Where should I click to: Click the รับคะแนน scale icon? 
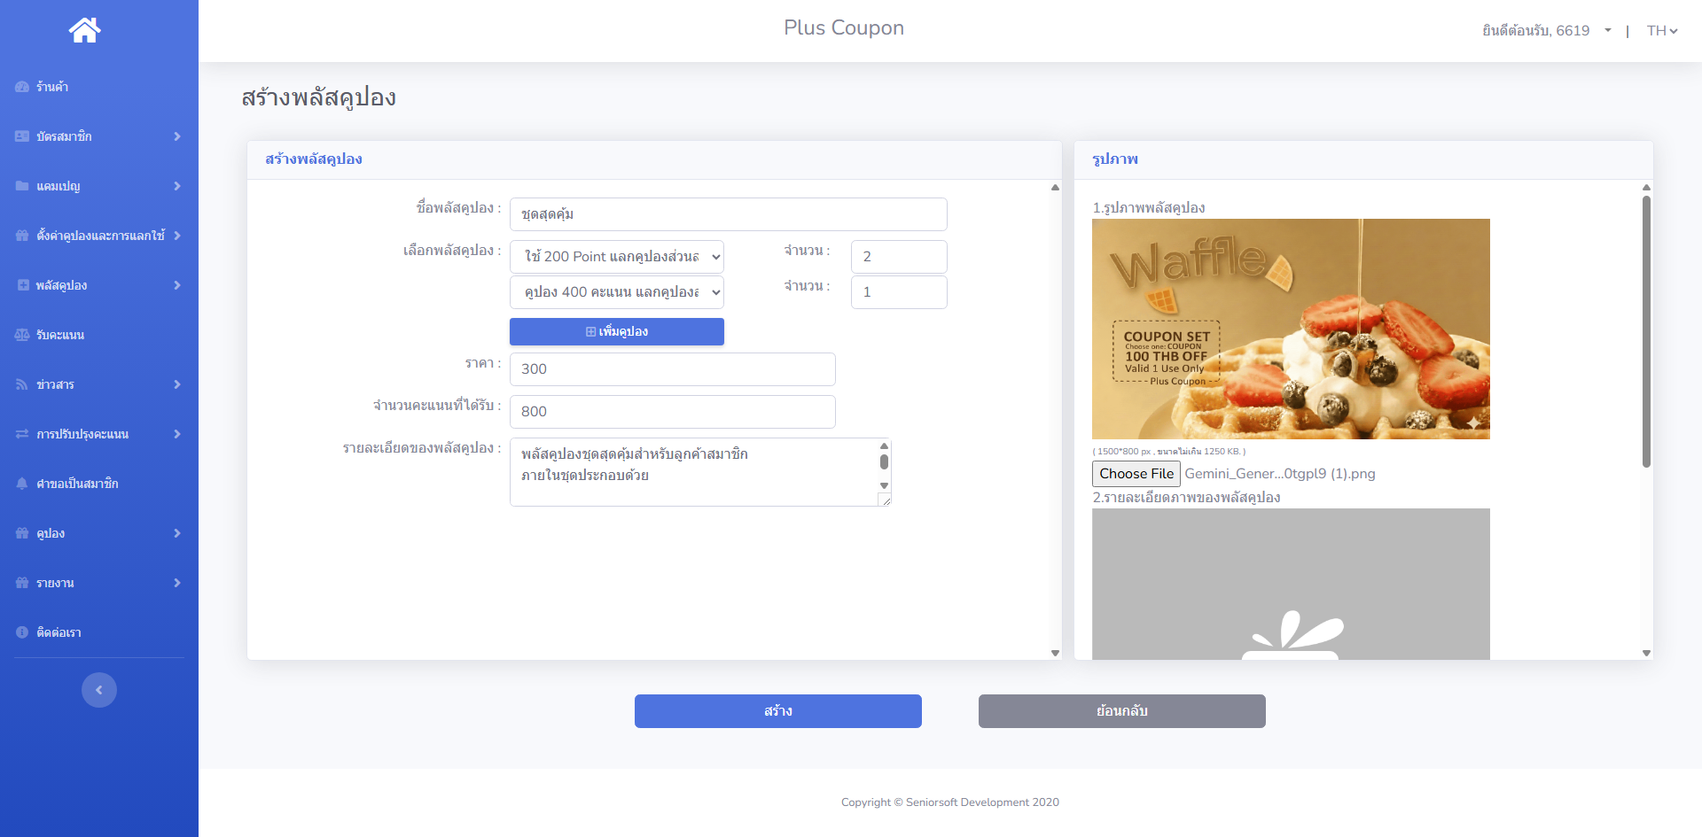22,335
